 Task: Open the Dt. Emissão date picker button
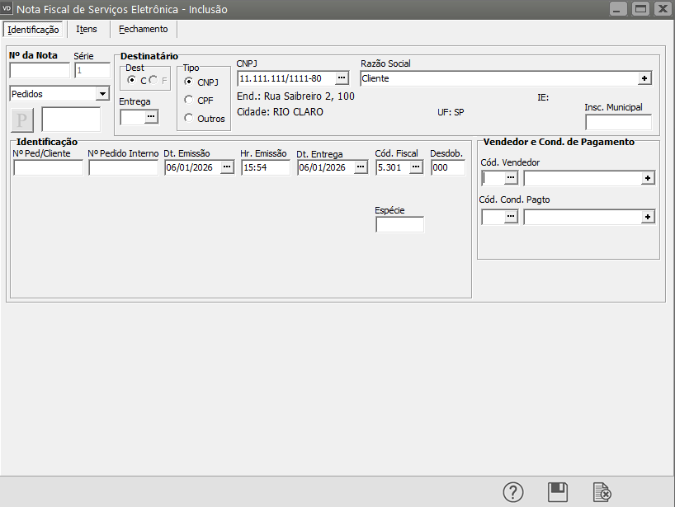point(226,167)
